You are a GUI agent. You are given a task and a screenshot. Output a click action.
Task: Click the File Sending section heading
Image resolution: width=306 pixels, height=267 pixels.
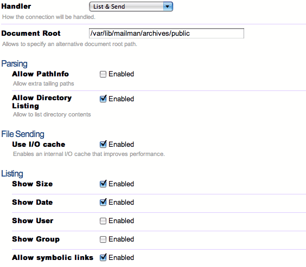[x=23, y=134]
